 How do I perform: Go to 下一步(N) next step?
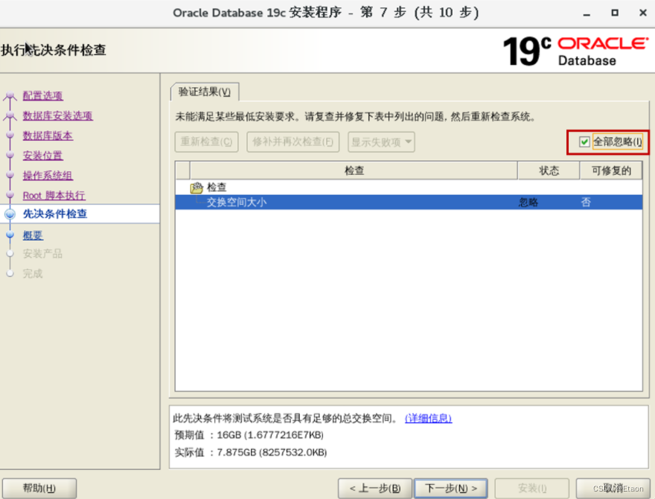point(451,488)
